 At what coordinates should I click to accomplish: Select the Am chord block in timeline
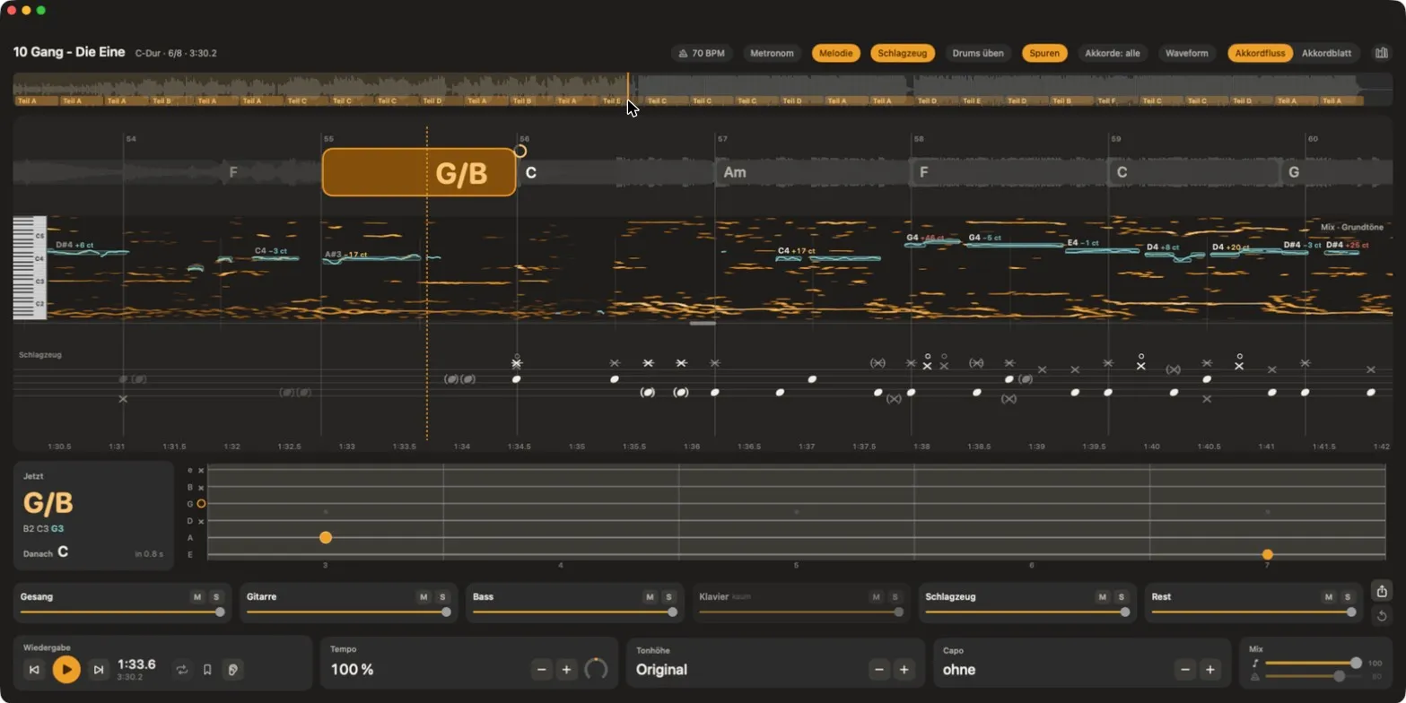pyautogui.click(x=812, y=172)
